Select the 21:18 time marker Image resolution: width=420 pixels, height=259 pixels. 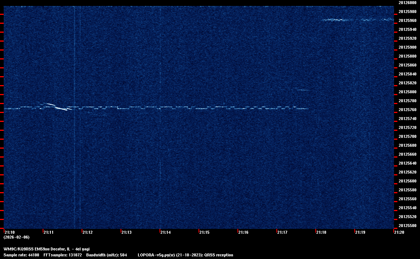tap(321, 232)
